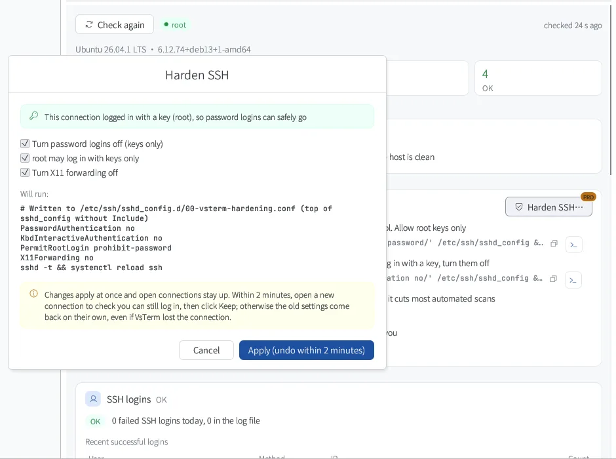The height and width of the screenshot is (459, 616).
Task: Click the 'X11Forwarding no' line
Action: click(57, 258)
